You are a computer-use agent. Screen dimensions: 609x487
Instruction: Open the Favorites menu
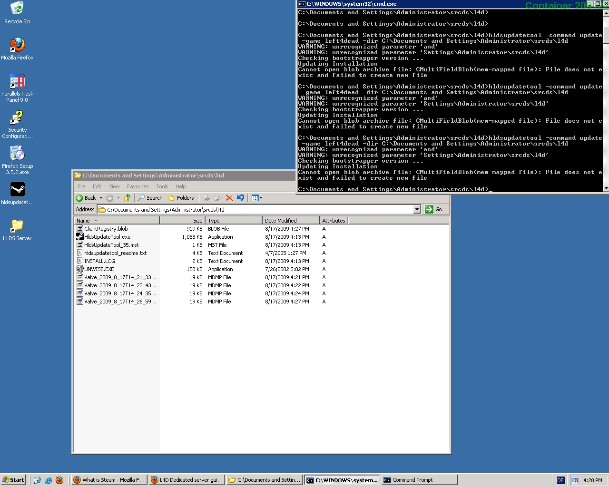click(x=138, y=186)
